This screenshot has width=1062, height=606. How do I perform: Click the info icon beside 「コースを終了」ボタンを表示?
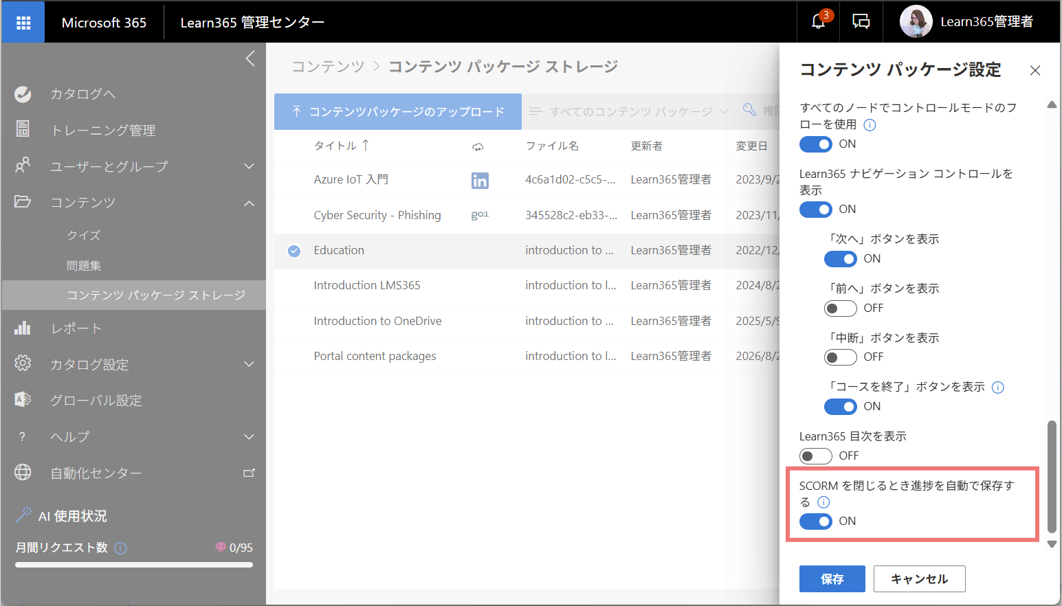(998, 387)
